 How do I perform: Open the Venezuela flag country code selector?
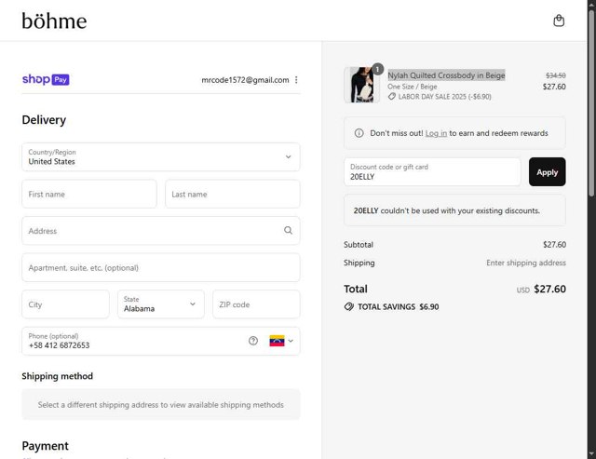click(x=281, y=341)
